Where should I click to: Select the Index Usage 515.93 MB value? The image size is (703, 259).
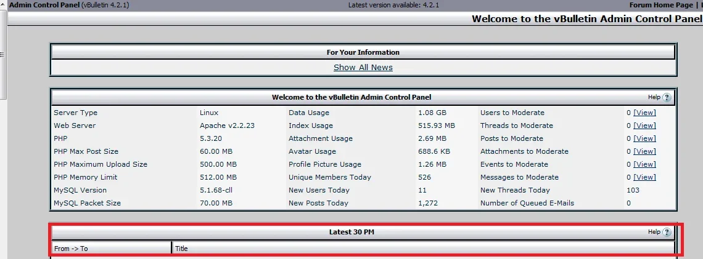(x=437, y=126)
